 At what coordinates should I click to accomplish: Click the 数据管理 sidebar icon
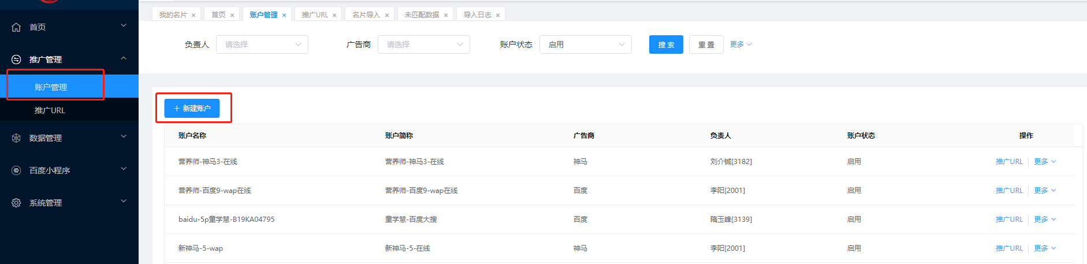point(16,138)
